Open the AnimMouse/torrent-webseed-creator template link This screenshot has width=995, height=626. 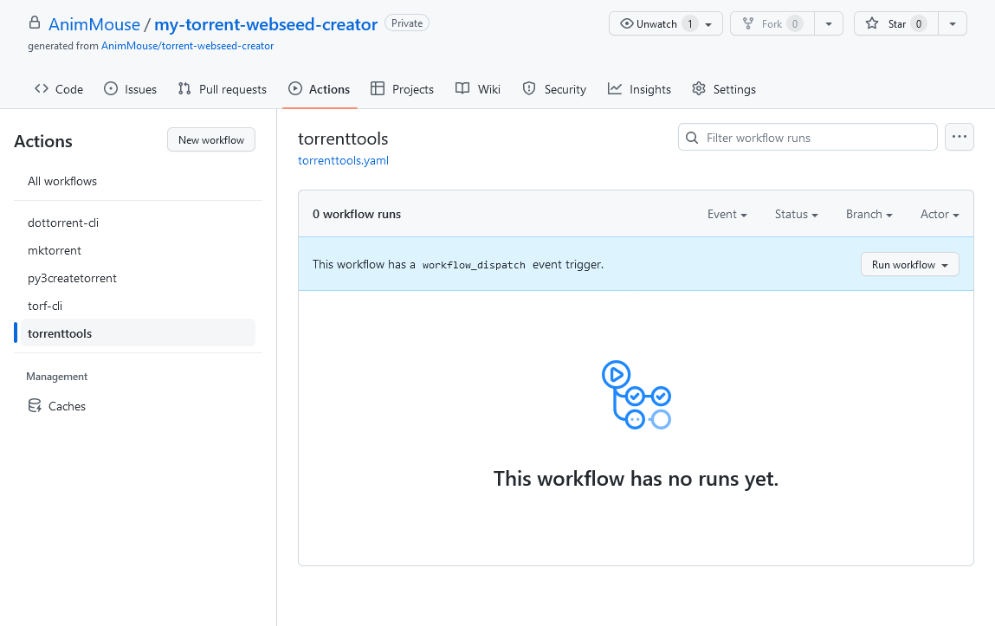188,46
